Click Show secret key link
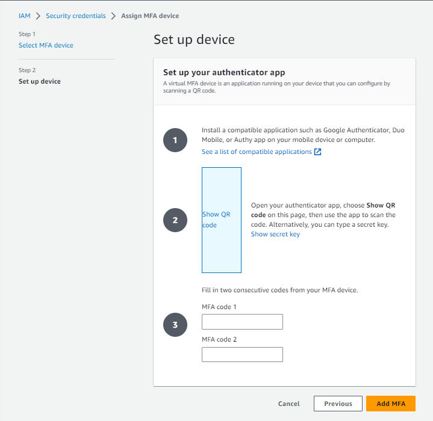 275,234
